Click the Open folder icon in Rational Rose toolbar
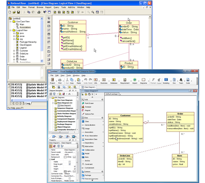The width and height of the screenshot is (205, 183). point(14,12)
